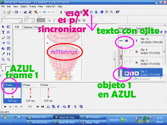Click the context Help arrow icon
Screen dimensions: 167x125
pyautogui.click(x=118, y=12)
